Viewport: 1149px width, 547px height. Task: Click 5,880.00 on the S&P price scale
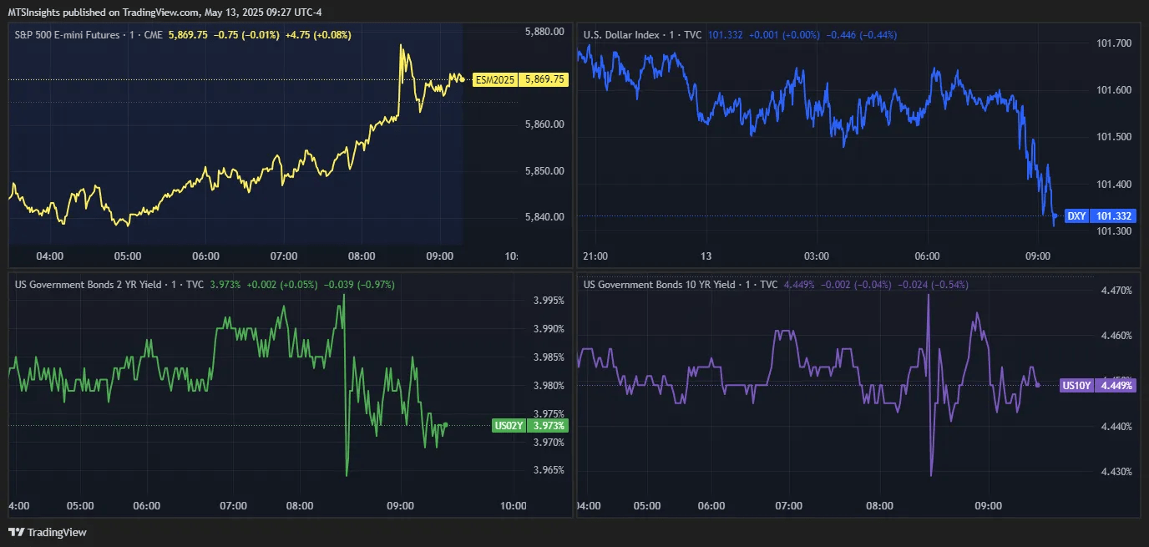tap(544, 32)
